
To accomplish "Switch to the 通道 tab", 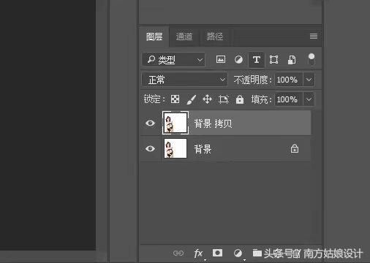I will click(184, 37).
